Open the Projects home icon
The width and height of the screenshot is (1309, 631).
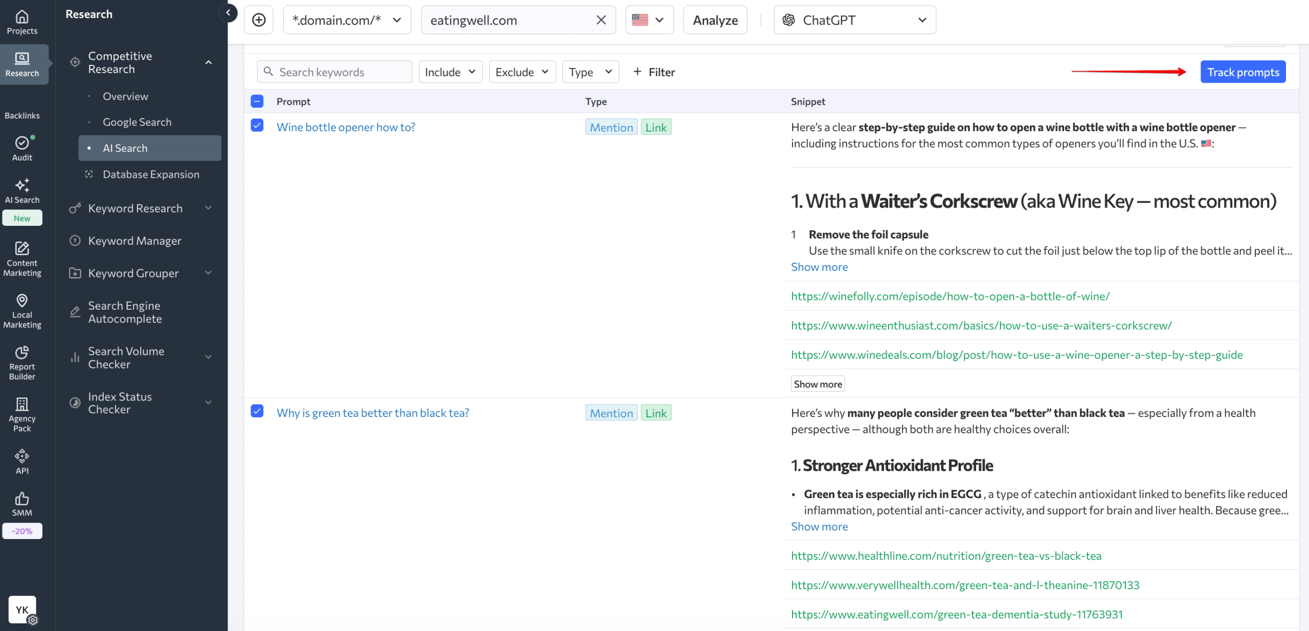(x=22, y=17)
